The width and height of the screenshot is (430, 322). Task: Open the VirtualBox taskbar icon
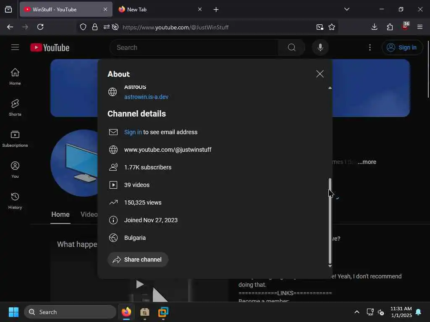tap(163, 312)
